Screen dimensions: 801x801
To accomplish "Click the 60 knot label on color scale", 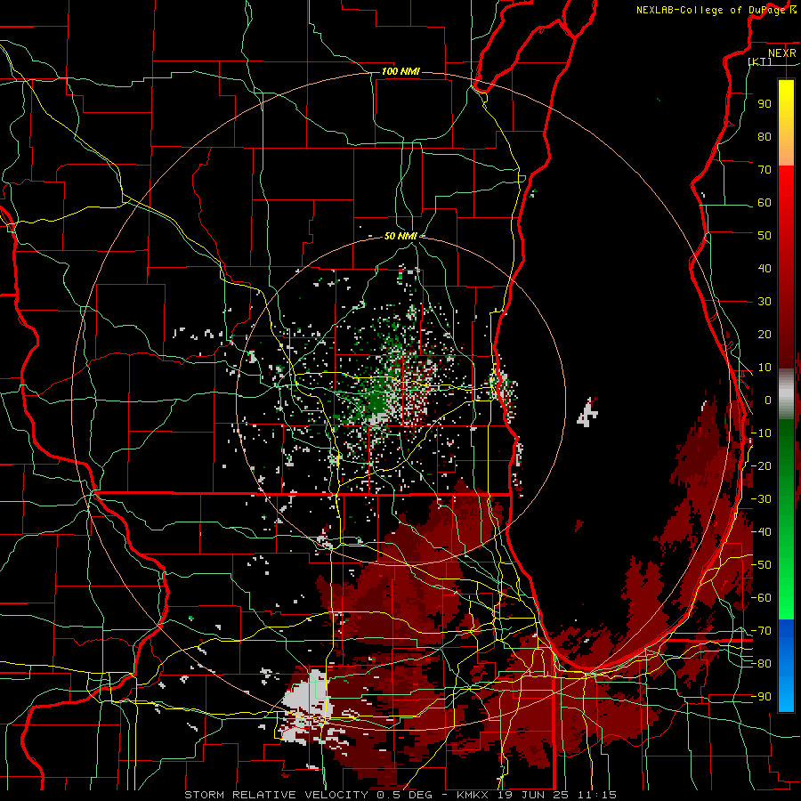I will [765, 203].
